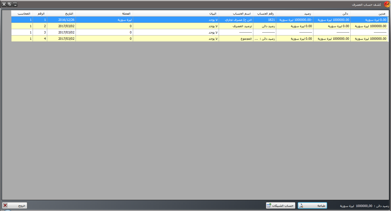Click the Exit (خروج) button
The height and width of the screenshot is (211, 391).
click(15, 206)
